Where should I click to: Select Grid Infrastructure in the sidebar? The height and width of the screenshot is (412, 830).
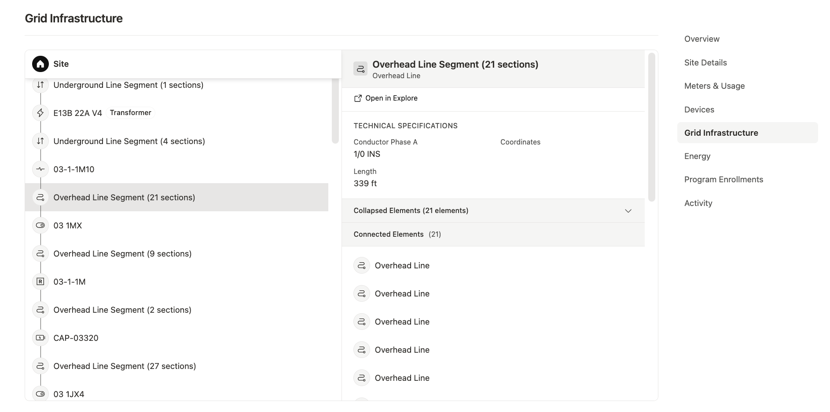pos(747,133)
